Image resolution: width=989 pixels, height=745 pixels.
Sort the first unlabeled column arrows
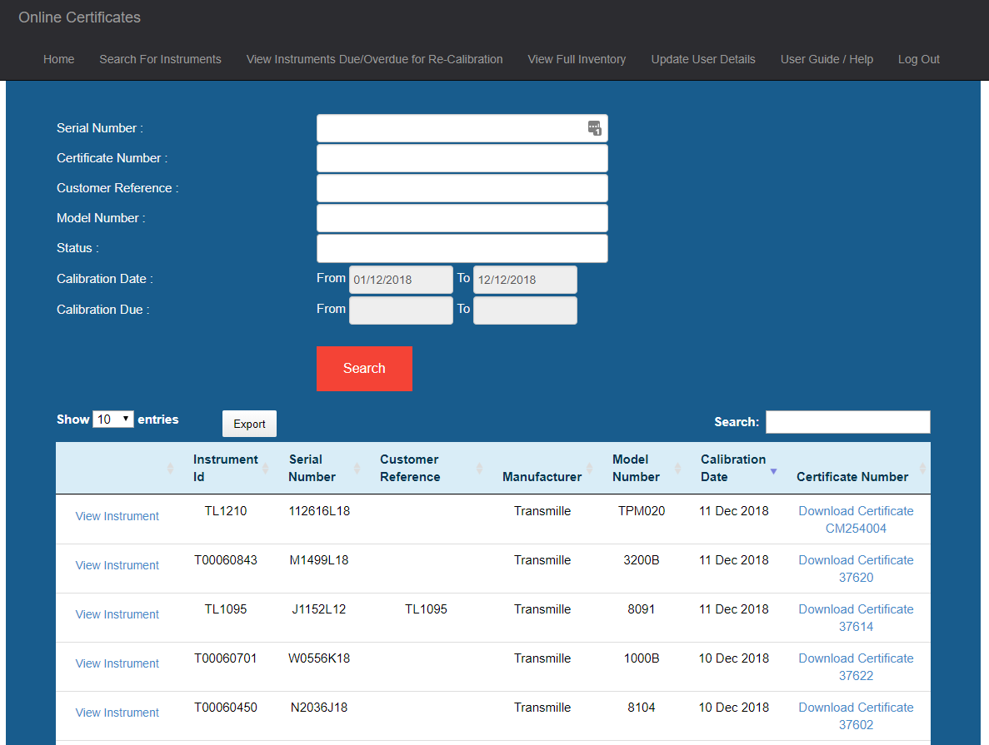point(170,469)
